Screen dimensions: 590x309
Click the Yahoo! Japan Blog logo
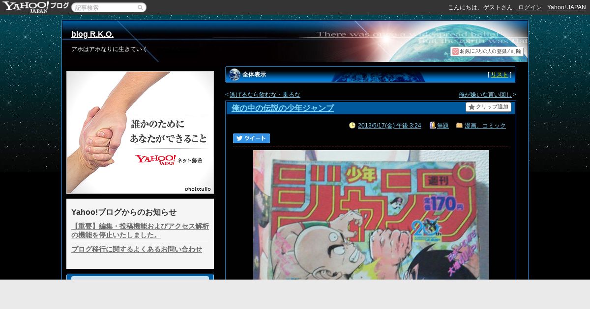coord(35,7)
